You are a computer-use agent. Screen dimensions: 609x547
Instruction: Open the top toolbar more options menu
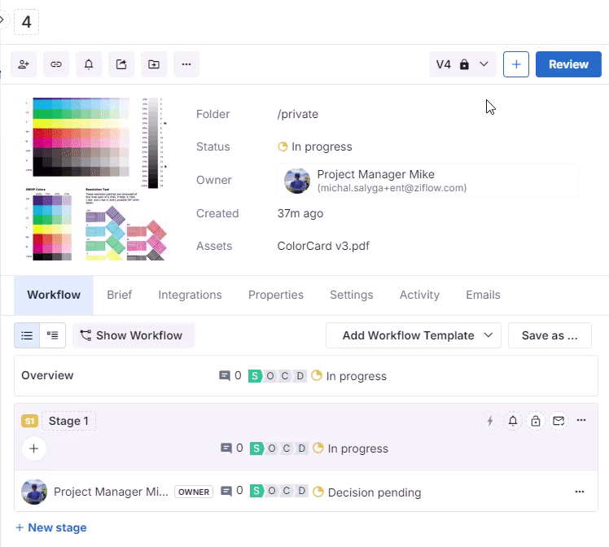click(x=186, y=64)
